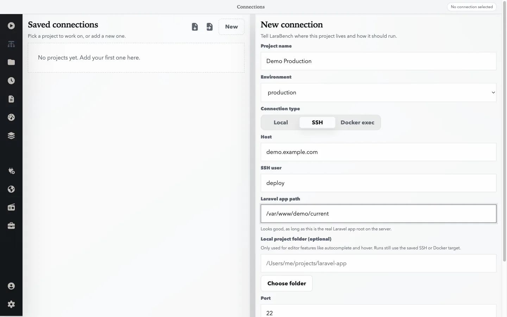Open the gauge dashboard icon in sidebar

click(11, 117)
